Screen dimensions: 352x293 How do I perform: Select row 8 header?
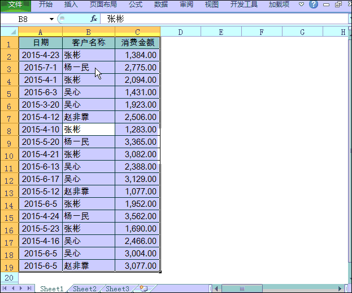(x=9, y=130)
